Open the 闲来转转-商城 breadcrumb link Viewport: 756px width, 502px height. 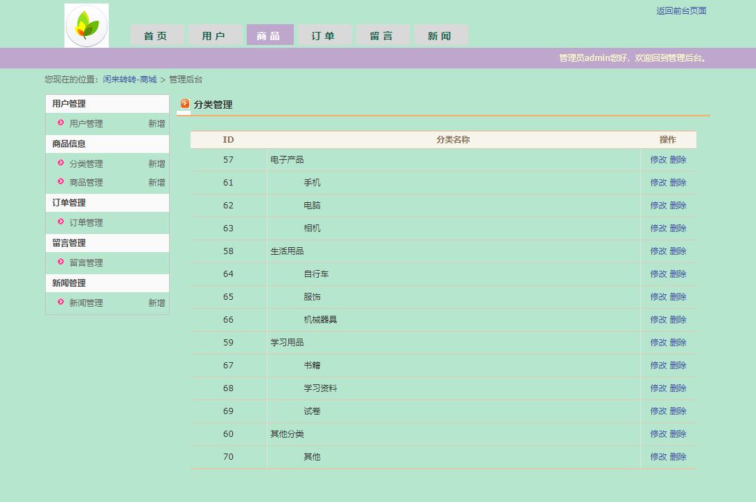(x=129, y=79)
